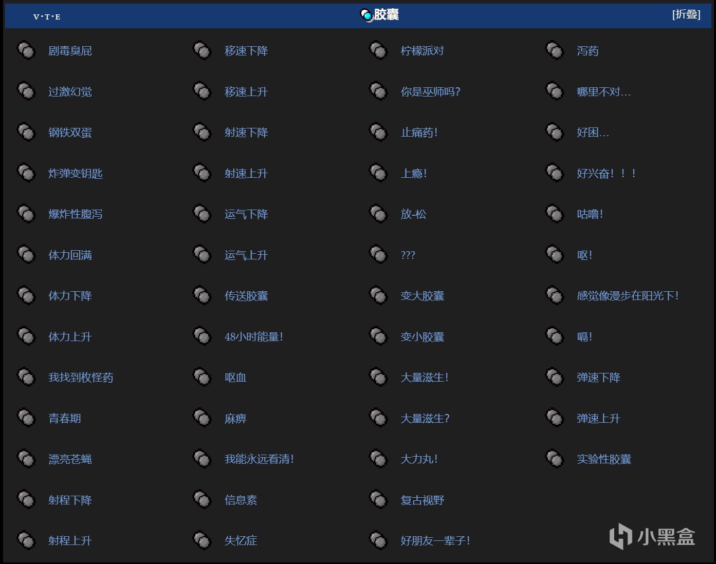Open the 射程下降 link

pyautogui.click(x=70, y=500)
